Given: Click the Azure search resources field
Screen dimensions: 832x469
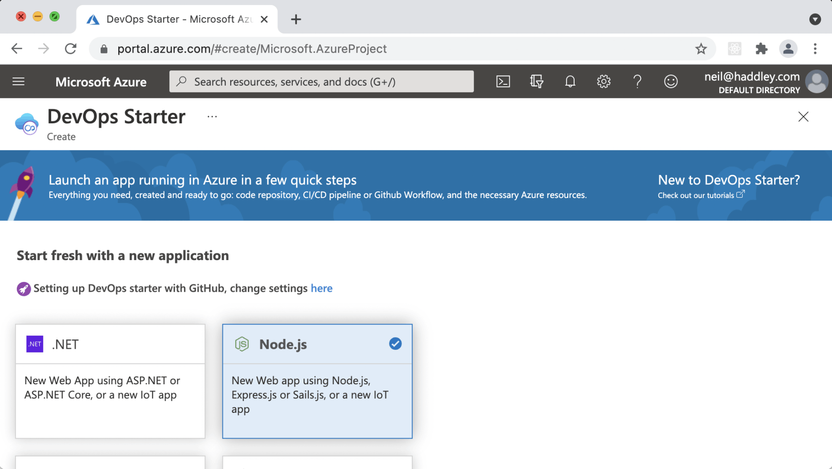Looking at the screenshot, I should (322, 82).
